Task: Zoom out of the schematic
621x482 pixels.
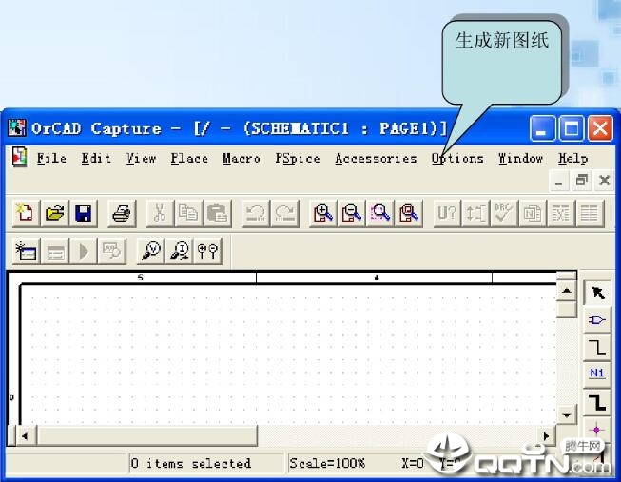Action: 351,214
